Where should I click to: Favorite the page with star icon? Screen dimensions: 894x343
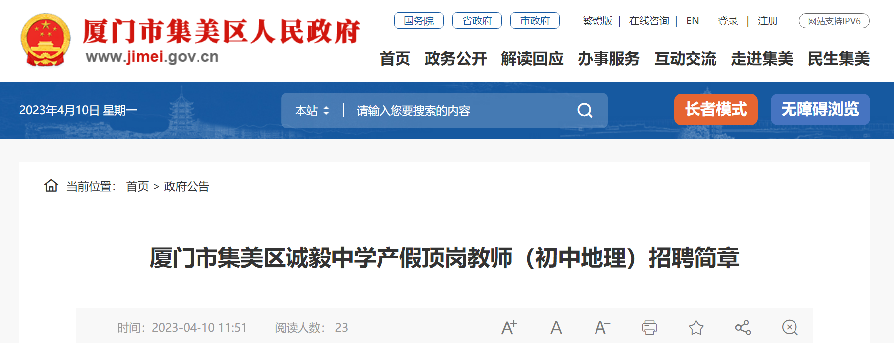[x=696, y=327]
